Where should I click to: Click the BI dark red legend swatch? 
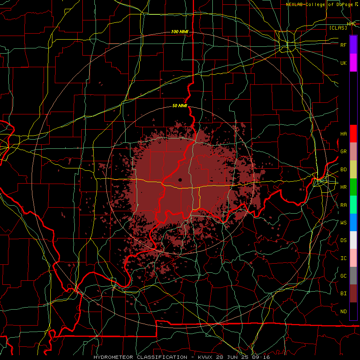(x=353, y=294)
